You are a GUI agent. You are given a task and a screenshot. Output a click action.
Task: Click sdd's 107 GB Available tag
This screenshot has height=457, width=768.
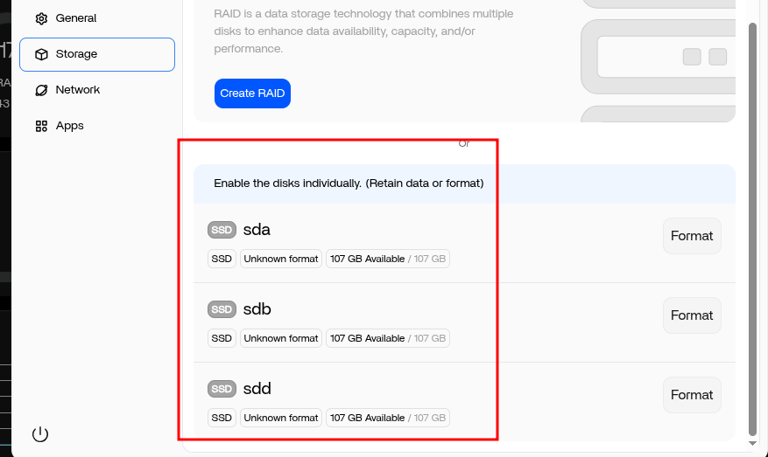(x=388, y=418)
